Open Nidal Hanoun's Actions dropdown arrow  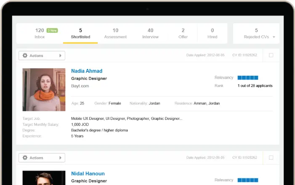[x=61, y=158]
